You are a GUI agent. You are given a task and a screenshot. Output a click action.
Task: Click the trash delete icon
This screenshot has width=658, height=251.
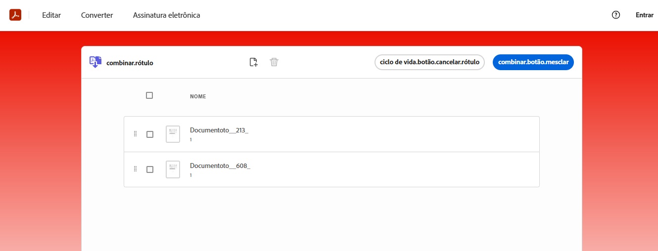coord(274,62)
